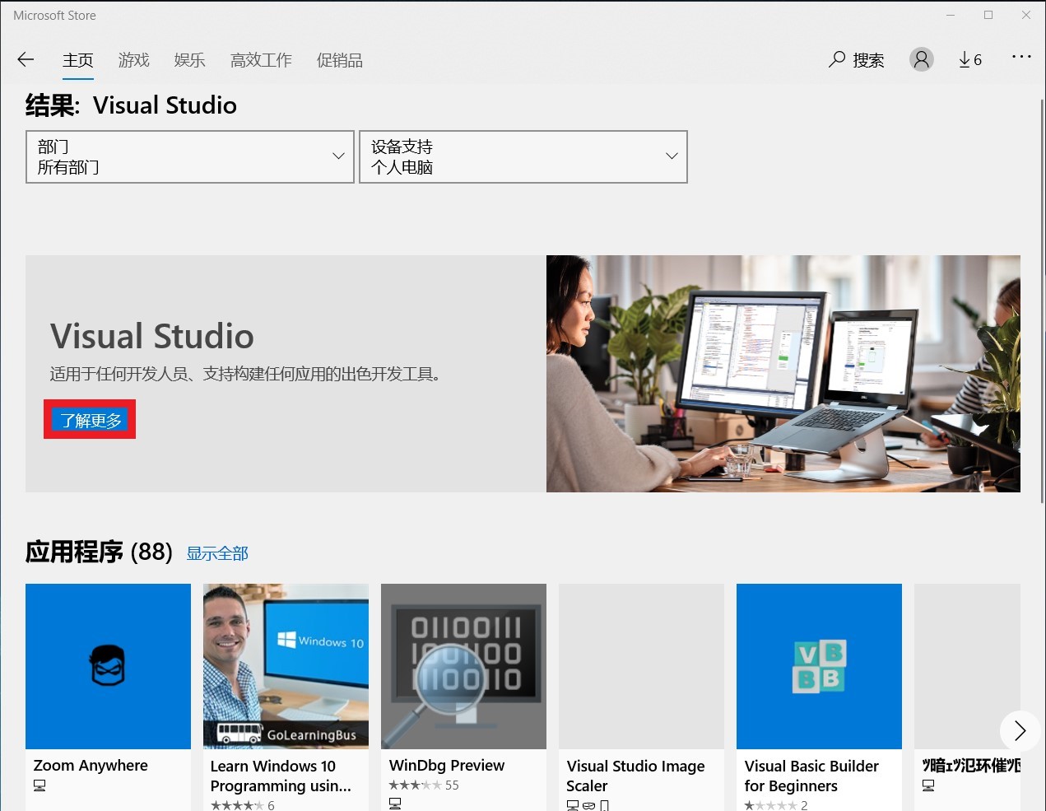Image resolution: width=1046 pixels, height=811 pixels.
Task: Open the 促销品 deals tab
Action: pyautogui.click(x=339, y=59)
